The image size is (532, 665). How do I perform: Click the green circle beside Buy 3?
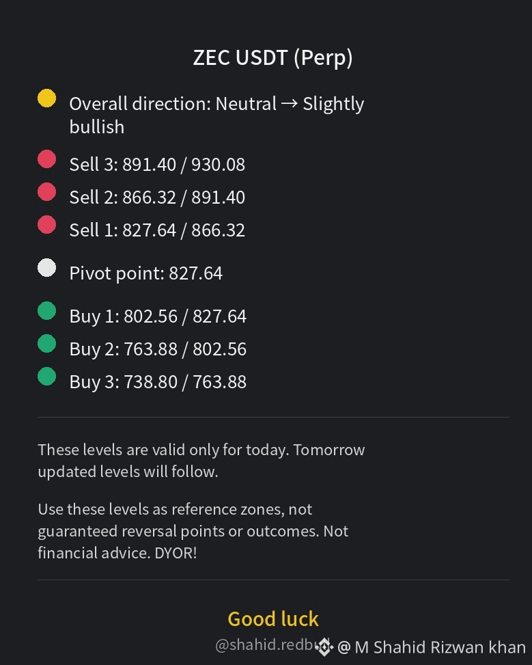point(46,376)
